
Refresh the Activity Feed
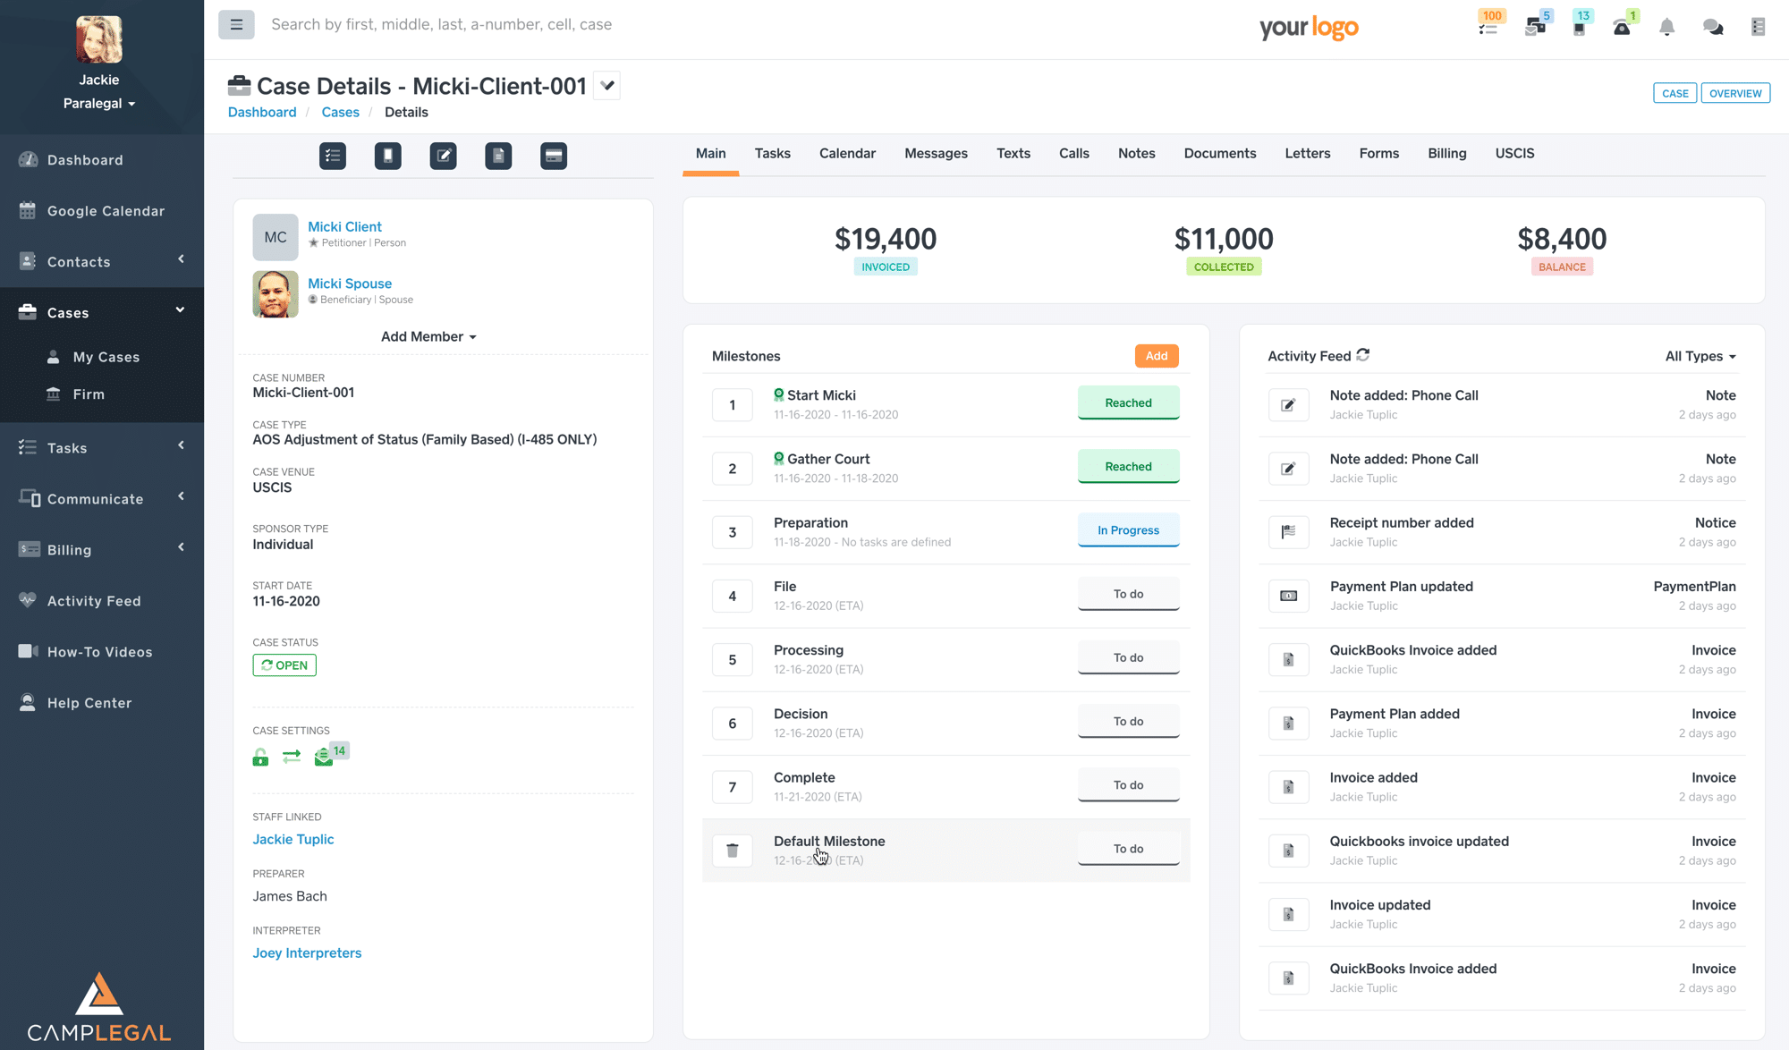(x=1363, y=355)
